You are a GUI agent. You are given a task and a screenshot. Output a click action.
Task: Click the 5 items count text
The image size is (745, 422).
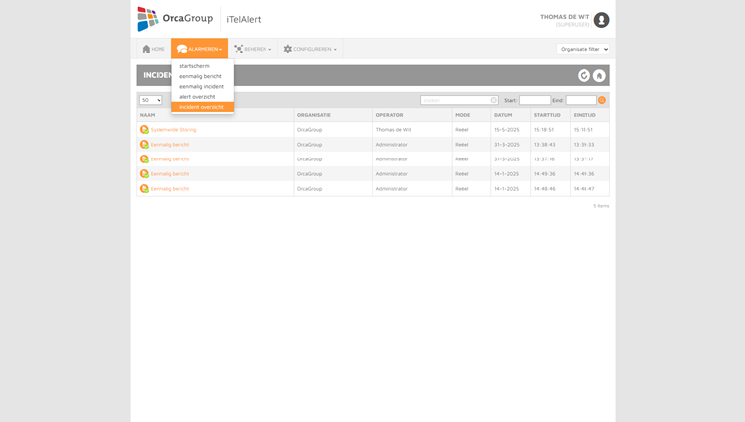tap(601, 206)
